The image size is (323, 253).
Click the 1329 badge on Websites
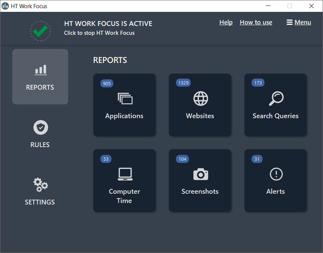183,83
